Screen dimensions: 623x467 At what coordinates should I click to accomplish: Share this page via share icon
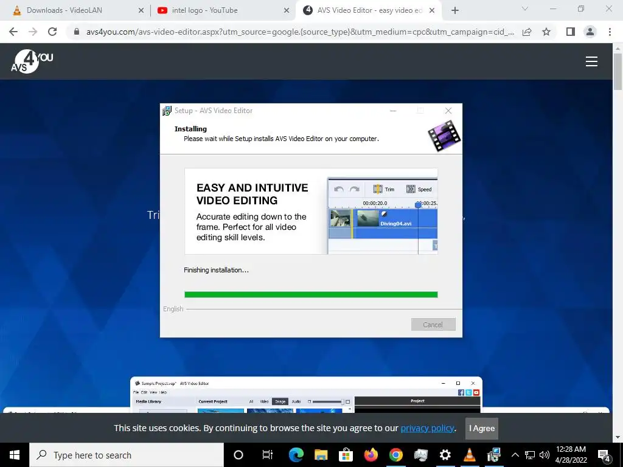527,32
